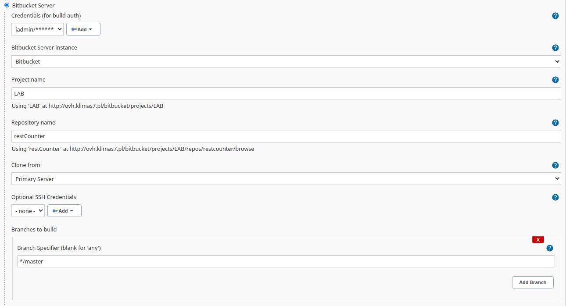Focus the Branch Specifier field with */master
This screenshot has width=566, height=306.
[286, 261]
